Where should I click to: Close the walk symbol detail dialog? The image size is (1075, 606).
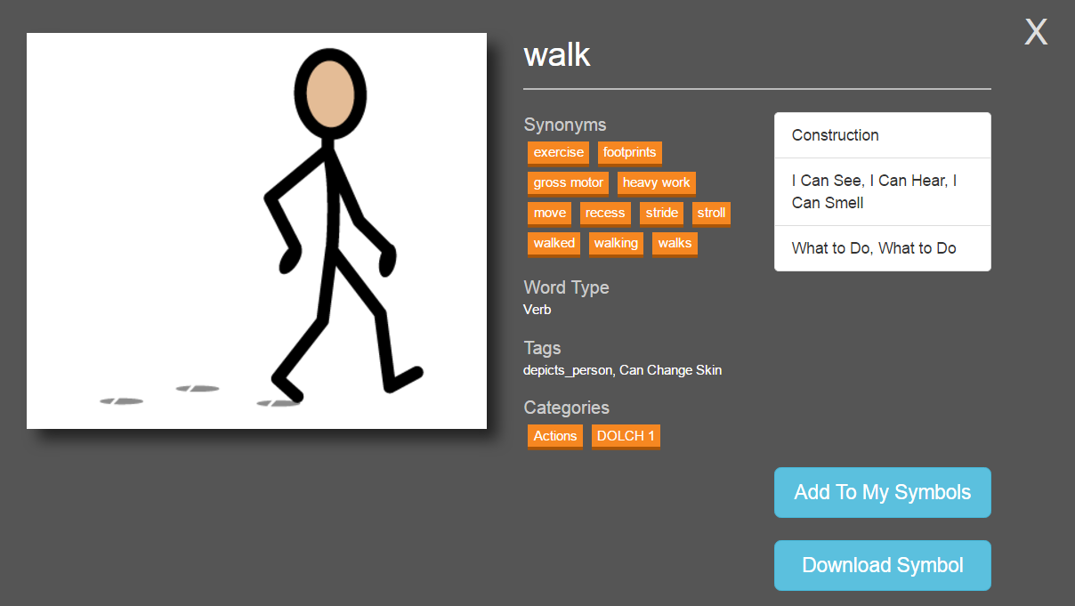point(1036,33)
